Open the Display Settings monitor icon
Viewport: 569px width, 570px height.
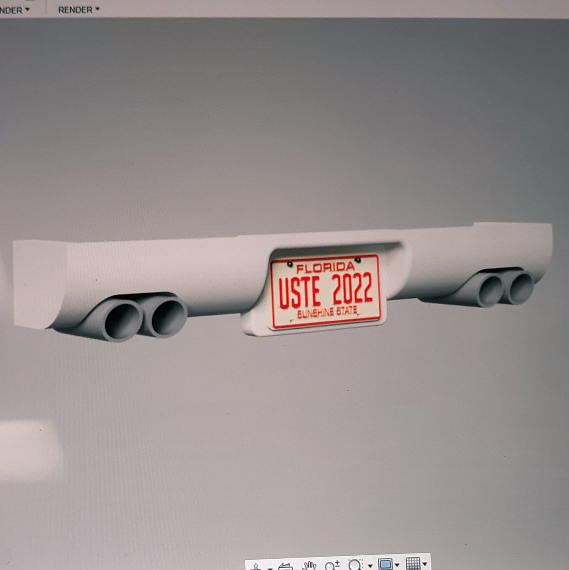[385, 564]
